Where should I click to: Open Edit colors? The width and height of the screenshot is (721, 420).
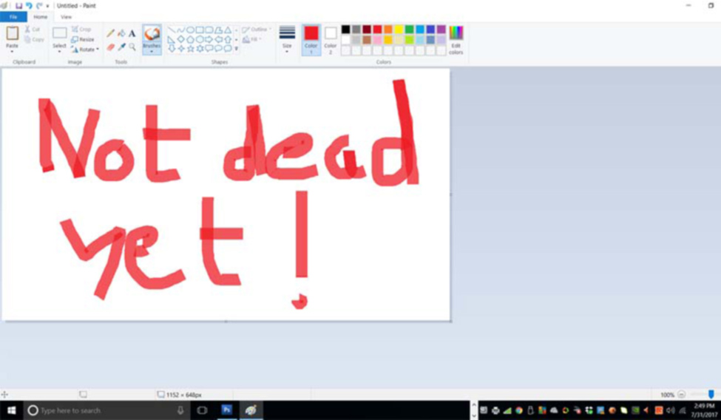pyautogui.click(x=456, y=40)
